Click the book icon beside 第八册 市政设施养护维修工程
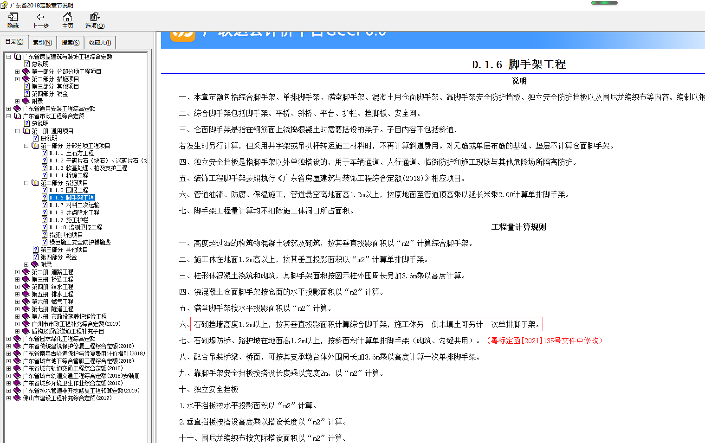The width and height of the screenshot is (705, 443). (x=26, y=316)
